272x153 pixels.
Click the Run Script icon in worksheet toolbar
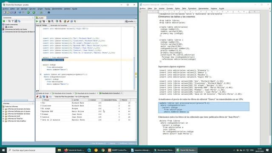click(40, 21)
